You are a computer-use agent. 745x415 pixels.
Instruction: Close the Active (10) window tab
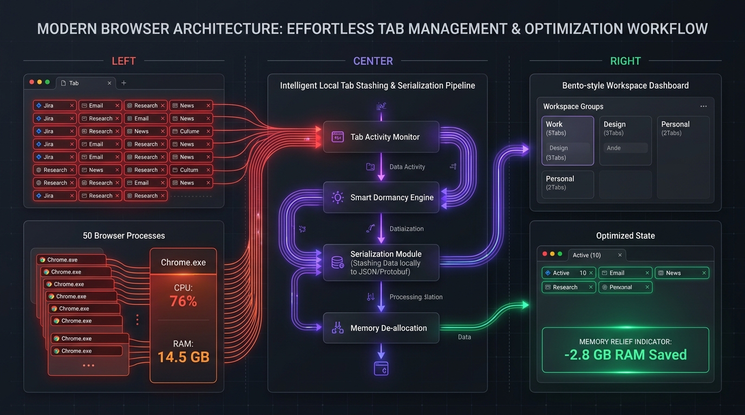pos(620,255)
